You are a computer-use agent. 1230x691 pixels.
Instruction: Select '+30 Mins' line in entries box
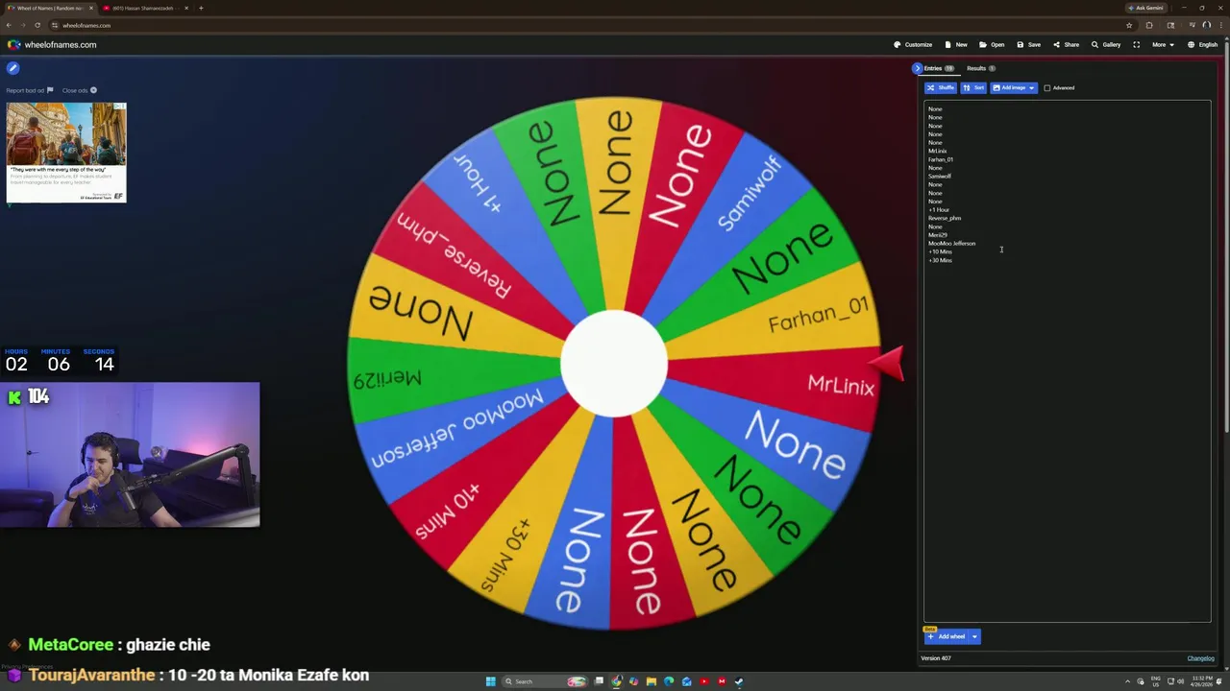(940, 260)
